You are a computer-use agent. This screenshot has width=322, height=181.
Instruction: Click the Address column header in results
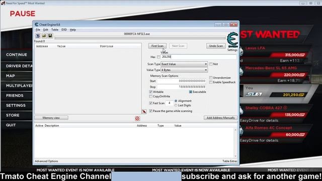tap(42, 46)
